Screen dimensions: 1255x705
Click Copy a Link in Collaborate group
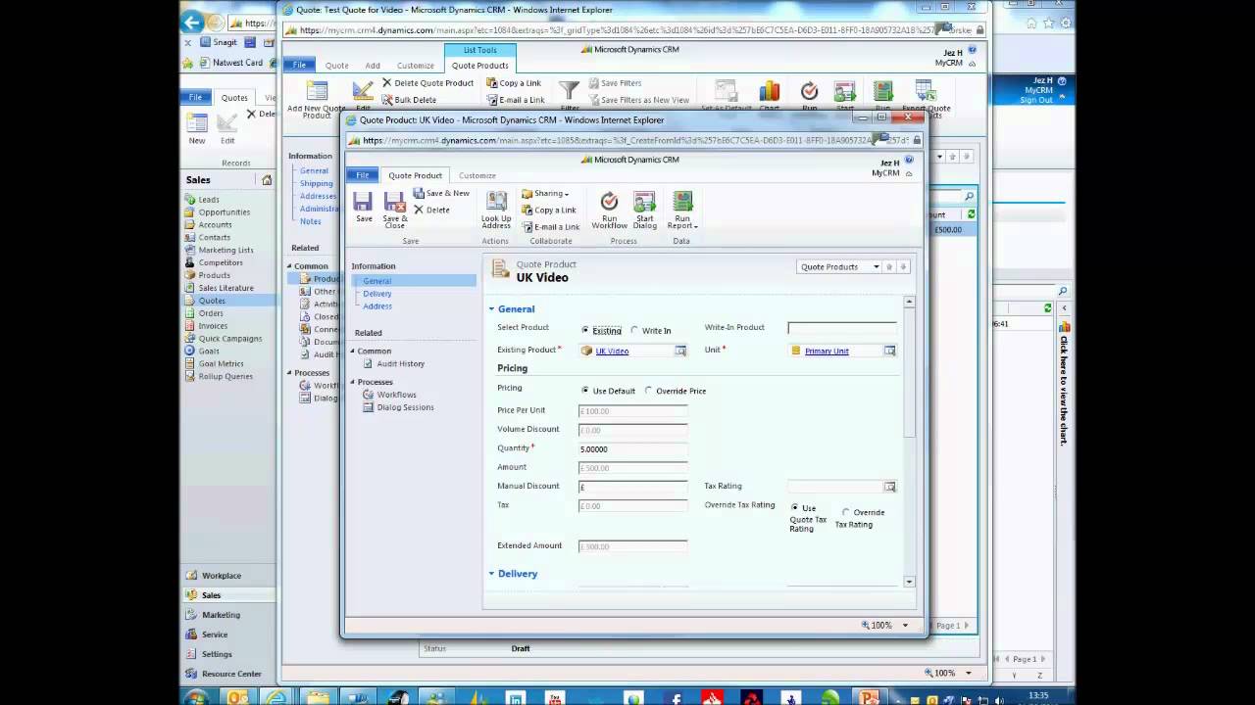(x=549, y=210)
